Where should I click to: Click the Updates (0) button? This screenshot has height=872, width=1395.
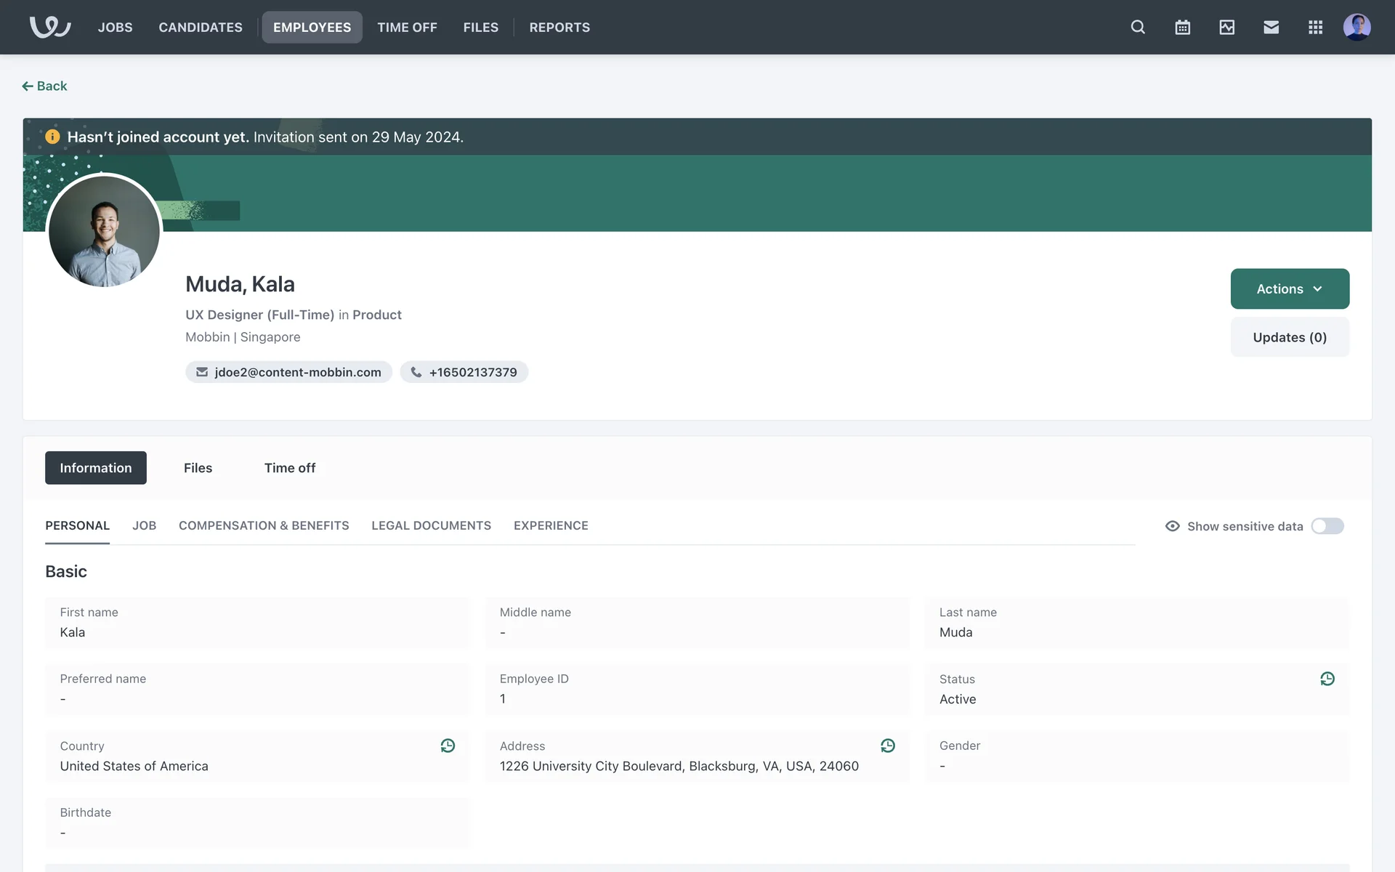pos(1289,337)
